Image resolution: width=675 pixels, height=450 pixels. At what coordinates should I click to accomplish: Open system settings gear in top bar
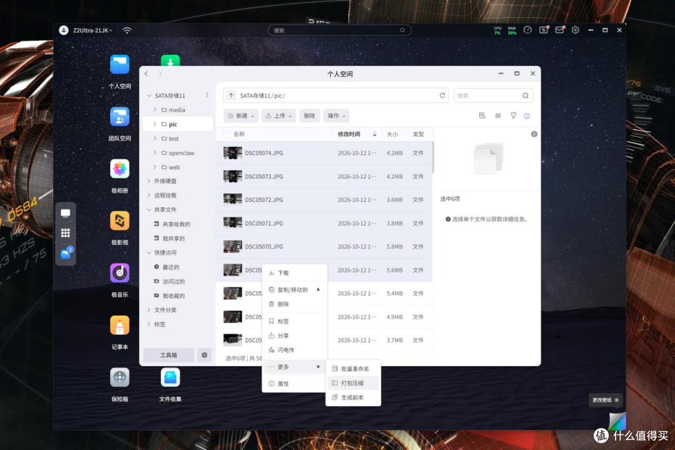tap(576, 30)
